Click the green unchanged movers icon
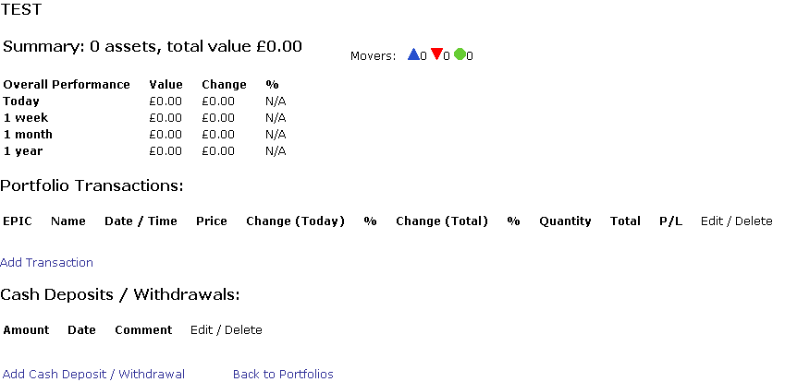The width and height of the screenshot is (785, 382). tap(460, 54)
